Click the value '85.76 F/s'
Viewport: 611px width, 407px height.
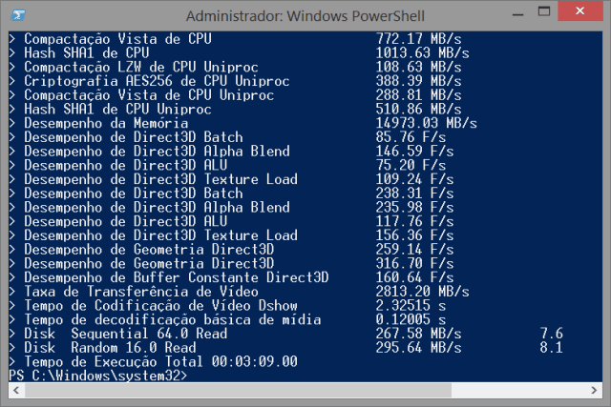[x=411, y=137]
